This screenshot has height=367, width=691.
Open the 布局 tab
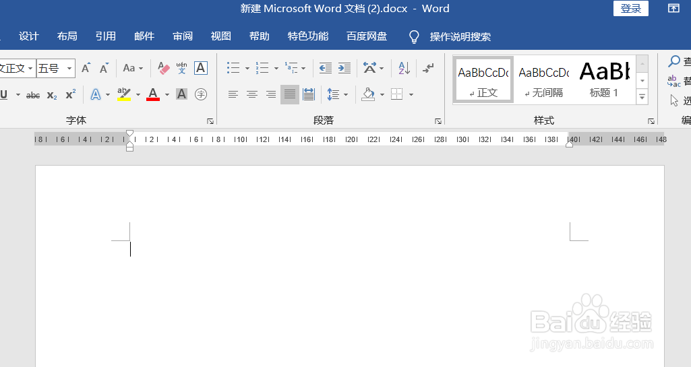[x=67, y=36]
